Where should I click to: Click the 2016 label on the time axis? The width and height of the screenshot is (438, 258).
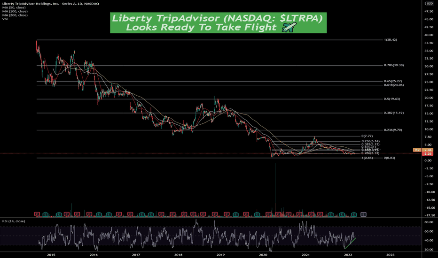click(x=94, y=255)
